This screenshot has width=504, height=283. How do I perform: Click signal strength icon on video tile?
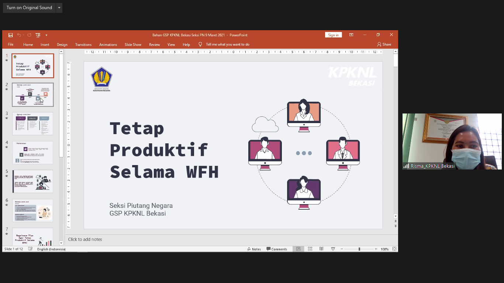coord(406,166)
